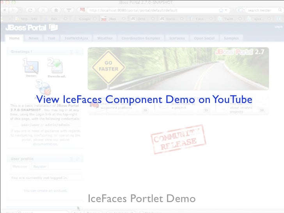
Task: Maximize the Greetings portlet window
Action: [78, 52]
